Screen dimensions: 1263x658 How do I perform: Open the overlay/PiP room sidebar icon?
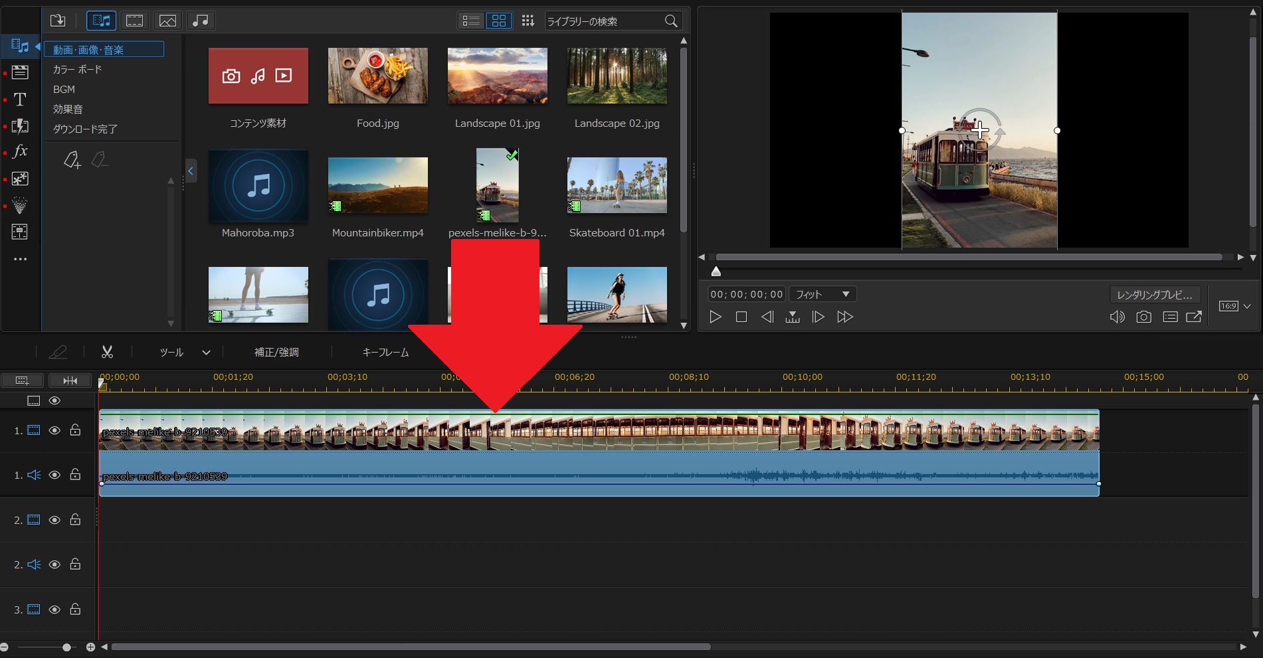coord(20,179)
